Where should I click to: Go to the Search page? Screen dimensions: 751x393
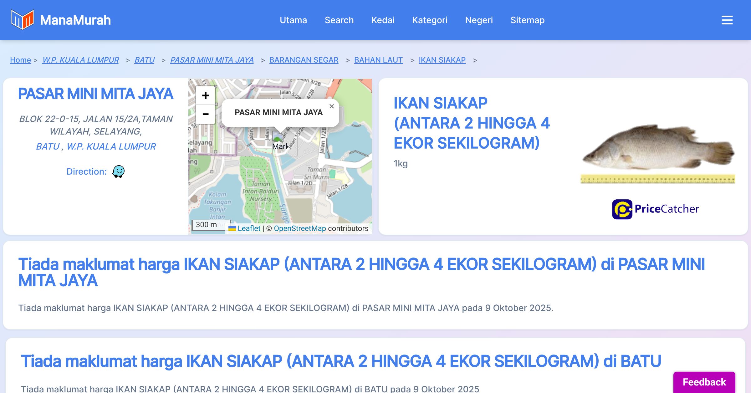[x=339, y=20]
